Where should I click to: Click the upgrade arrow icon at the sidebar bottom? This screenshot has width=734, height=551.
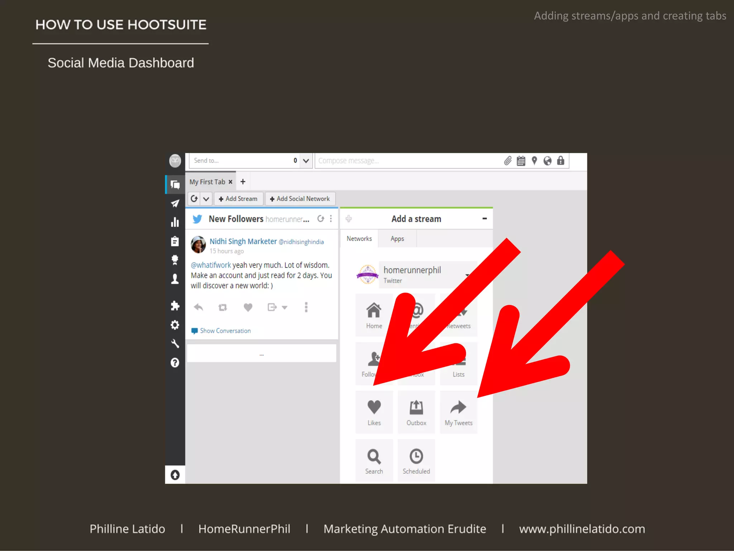[175, 475]
